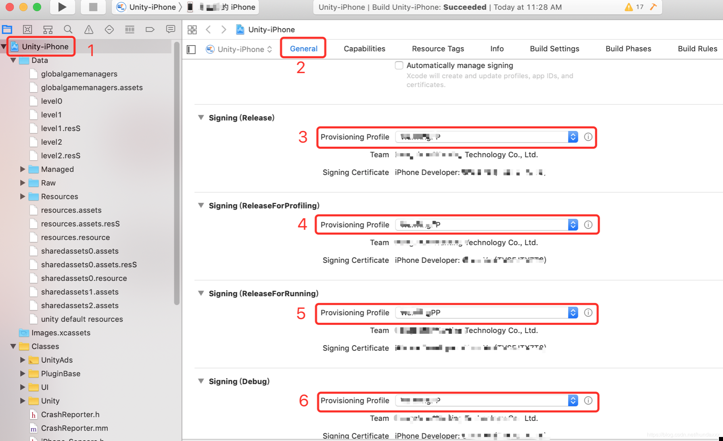Choose the iPhone run destination
723x441 pixels.
tap(221, 7)
